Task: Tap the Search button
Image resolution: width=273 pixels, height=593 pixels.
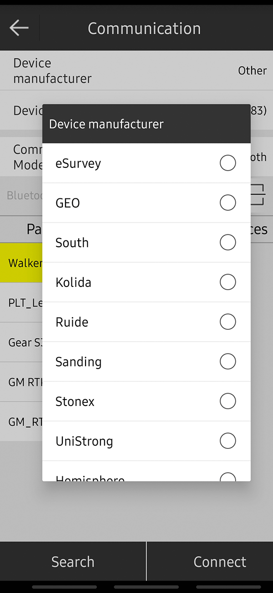Action: pos(72,562)
